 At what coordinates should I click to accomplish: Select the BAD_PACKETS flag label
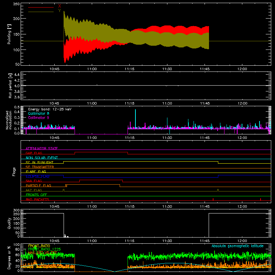[x=37, y=199]
